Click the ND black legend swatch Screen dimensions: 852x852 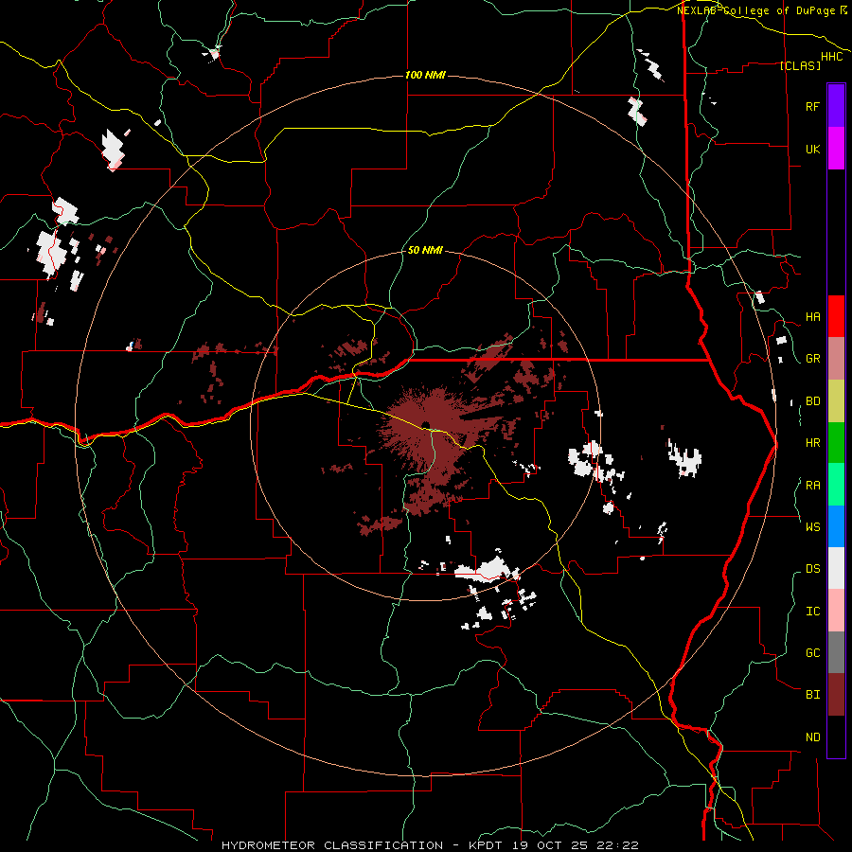pos(836,737)
